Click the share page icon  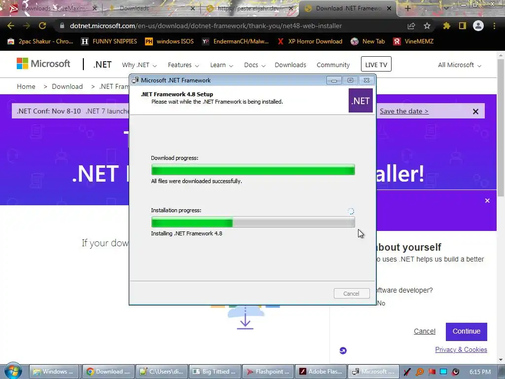(x=411, y=26)
